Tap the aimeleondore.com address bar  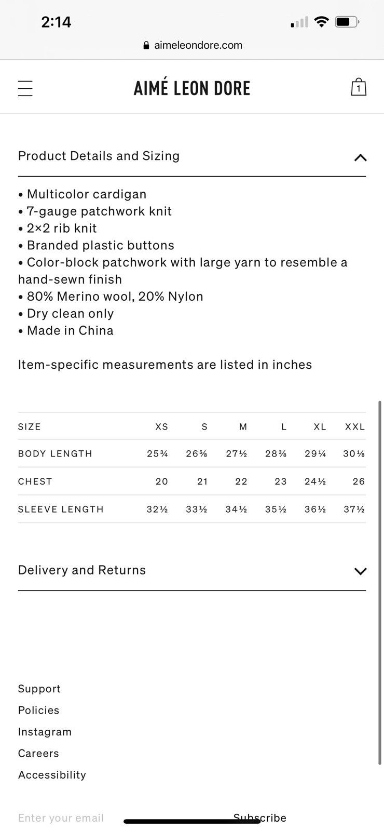click(193, 45)
